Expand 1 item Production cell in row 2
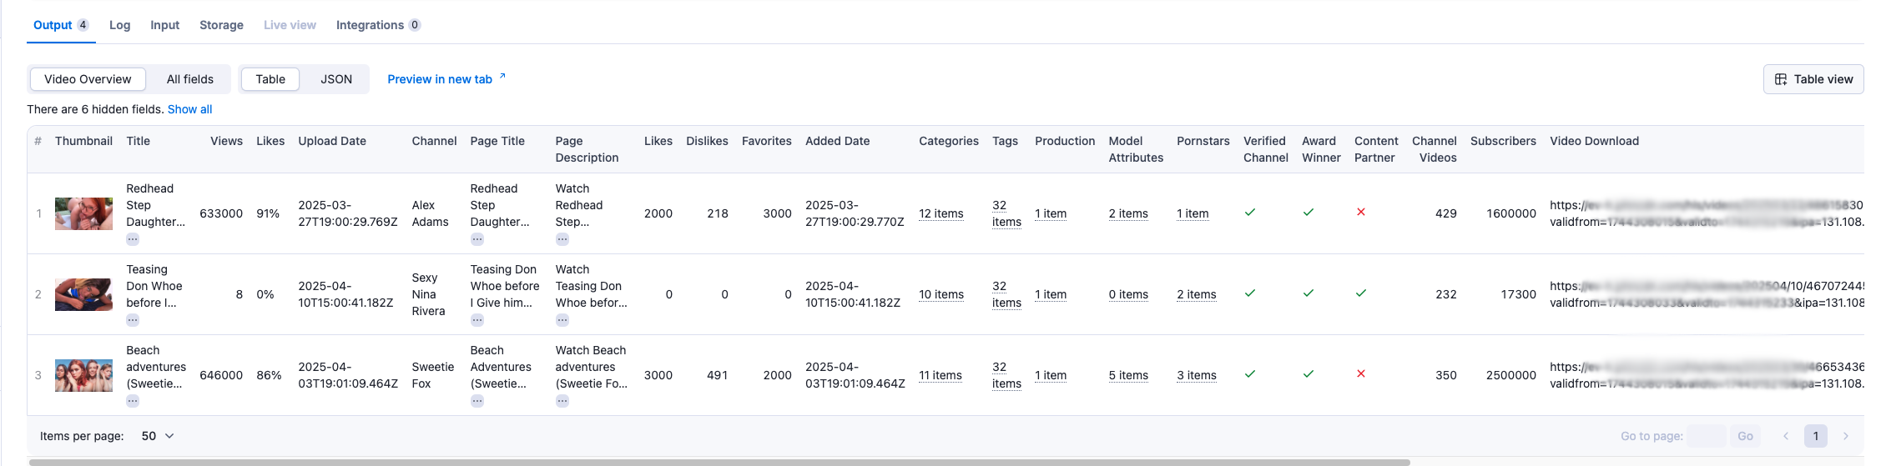 (1051, 294)
